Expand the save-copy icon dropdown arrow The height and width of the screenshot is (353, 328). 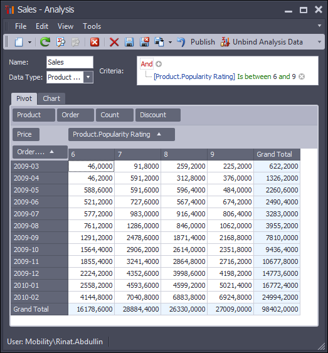click(x=170, y=42)
